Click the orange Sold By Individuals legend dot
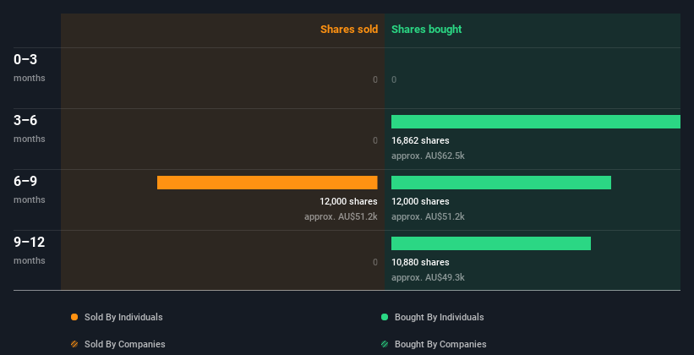Screen dimensions: 694x355 (74, 317)
